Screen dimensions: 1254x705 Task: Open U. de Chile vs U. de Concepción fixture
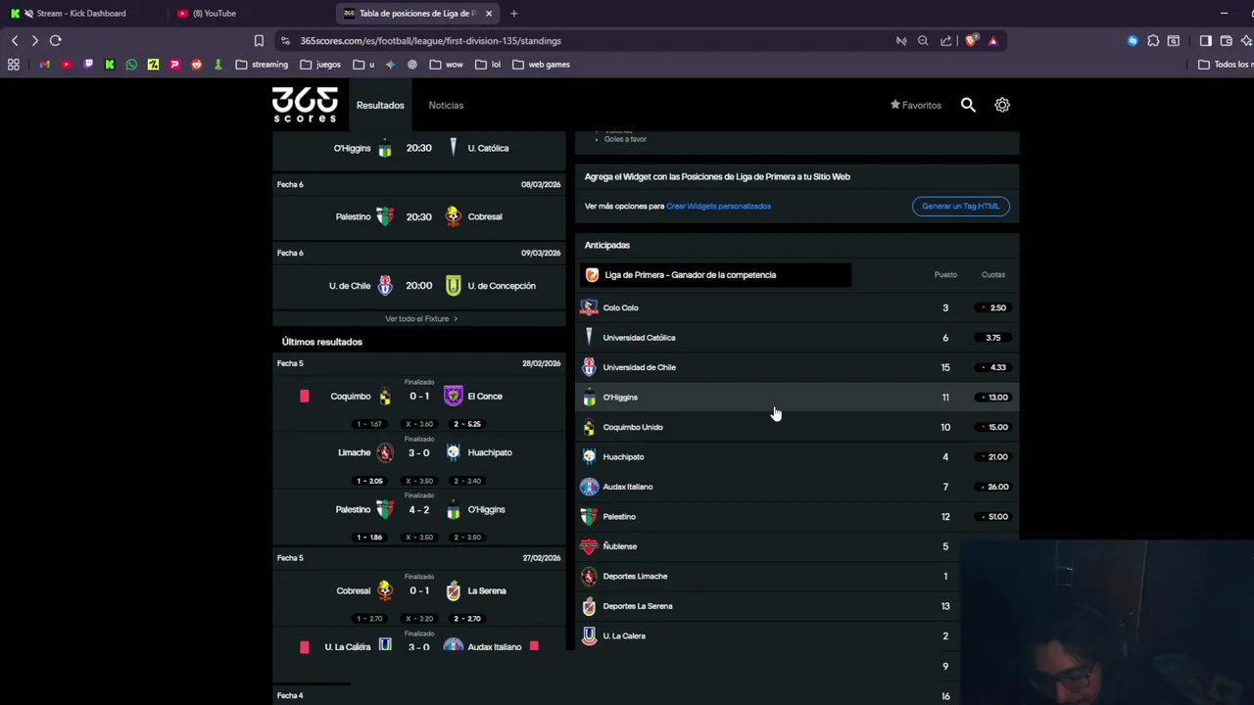pos(419,286)
